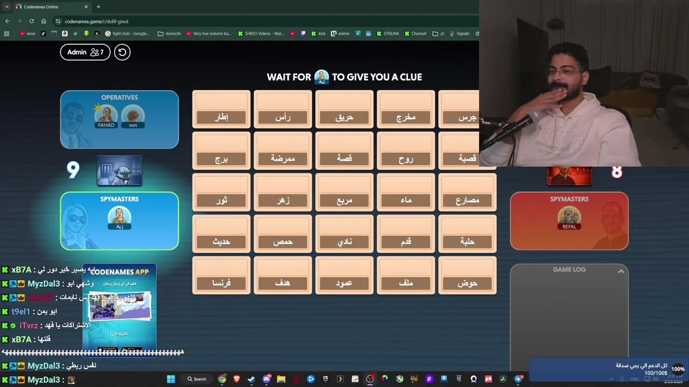Collapse the Game Log panel chevron
The height and width of the screenshot is (387, 689).
(621, 271)
